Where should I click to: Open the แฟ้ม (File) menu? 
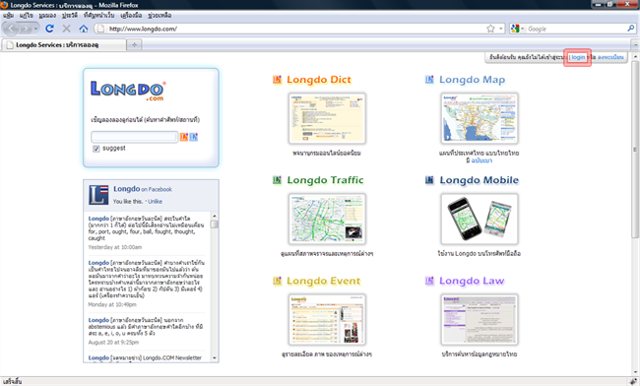point(8,15)
